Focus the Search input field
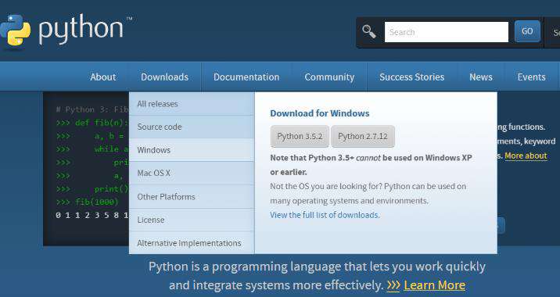 click(447, 32)
